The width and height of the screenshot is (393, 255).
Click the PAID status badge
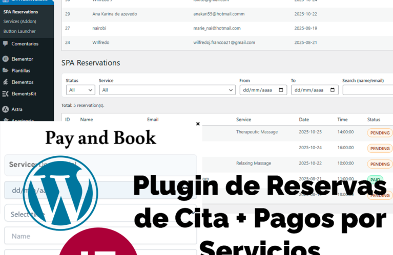click(375, 179)
